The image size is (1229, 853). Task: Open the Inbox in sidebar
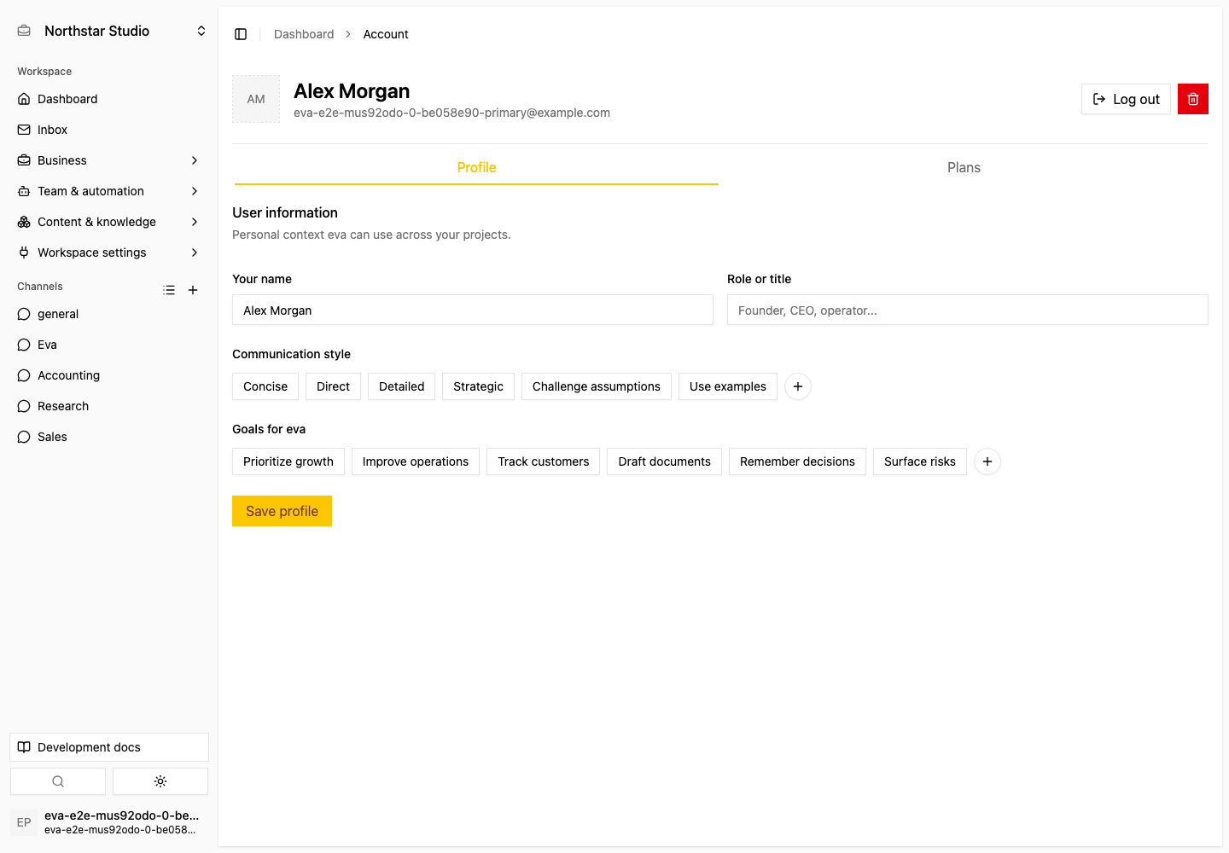click(x=109, y=130)
